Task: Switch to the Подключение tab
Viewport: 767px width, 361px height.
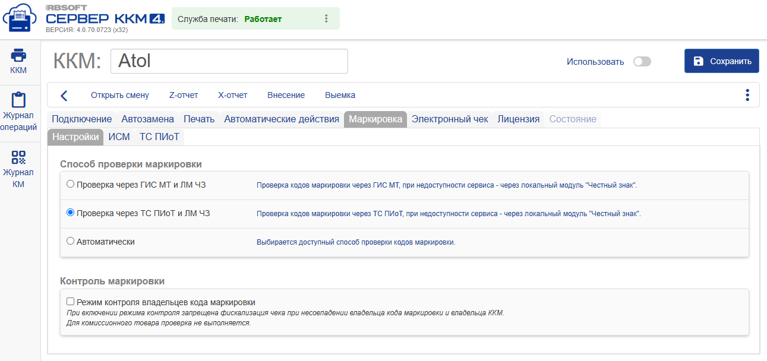Action: (82, 119)
